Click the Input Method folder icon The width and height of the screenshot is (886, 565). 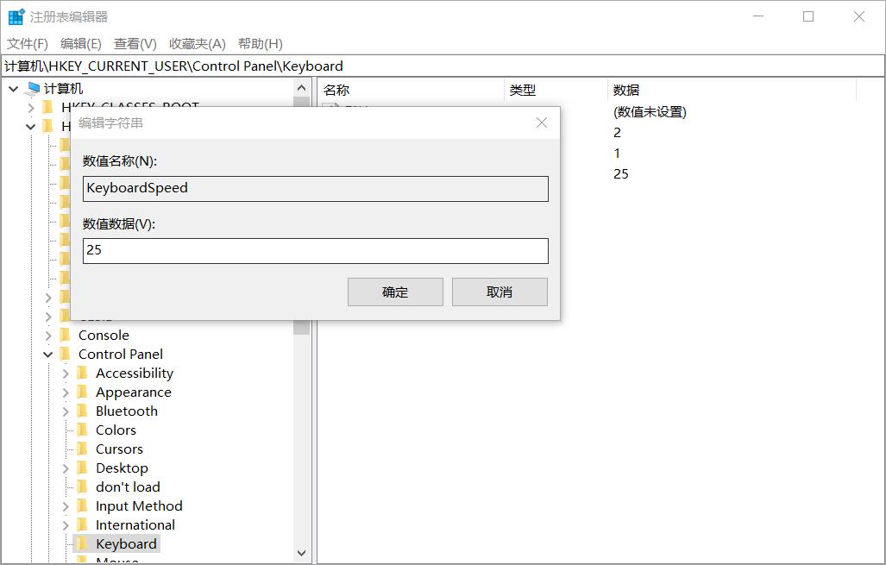pyautogui.click(x=84, y=505)
